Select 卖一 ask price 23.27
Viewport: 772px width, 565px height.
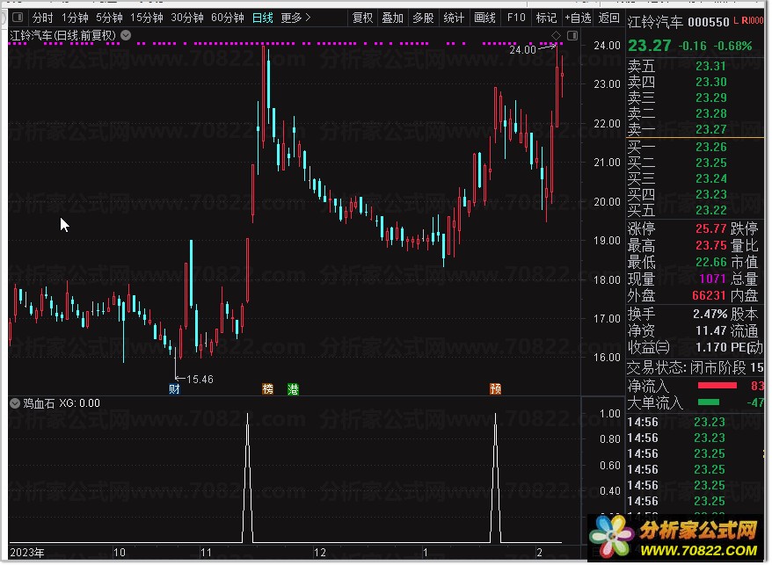[x=711, y=129]
